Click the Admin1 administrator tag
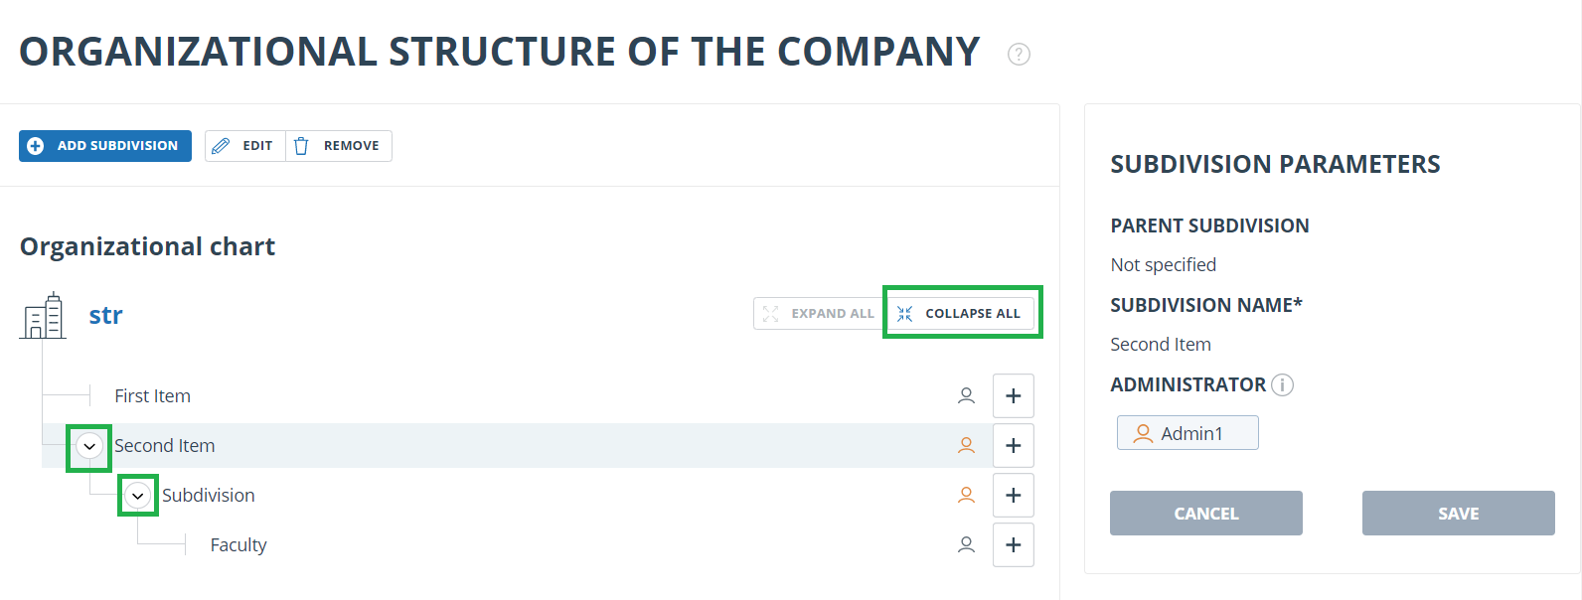This screenshot has width=1582, height=600. [x=1187, y=433]
